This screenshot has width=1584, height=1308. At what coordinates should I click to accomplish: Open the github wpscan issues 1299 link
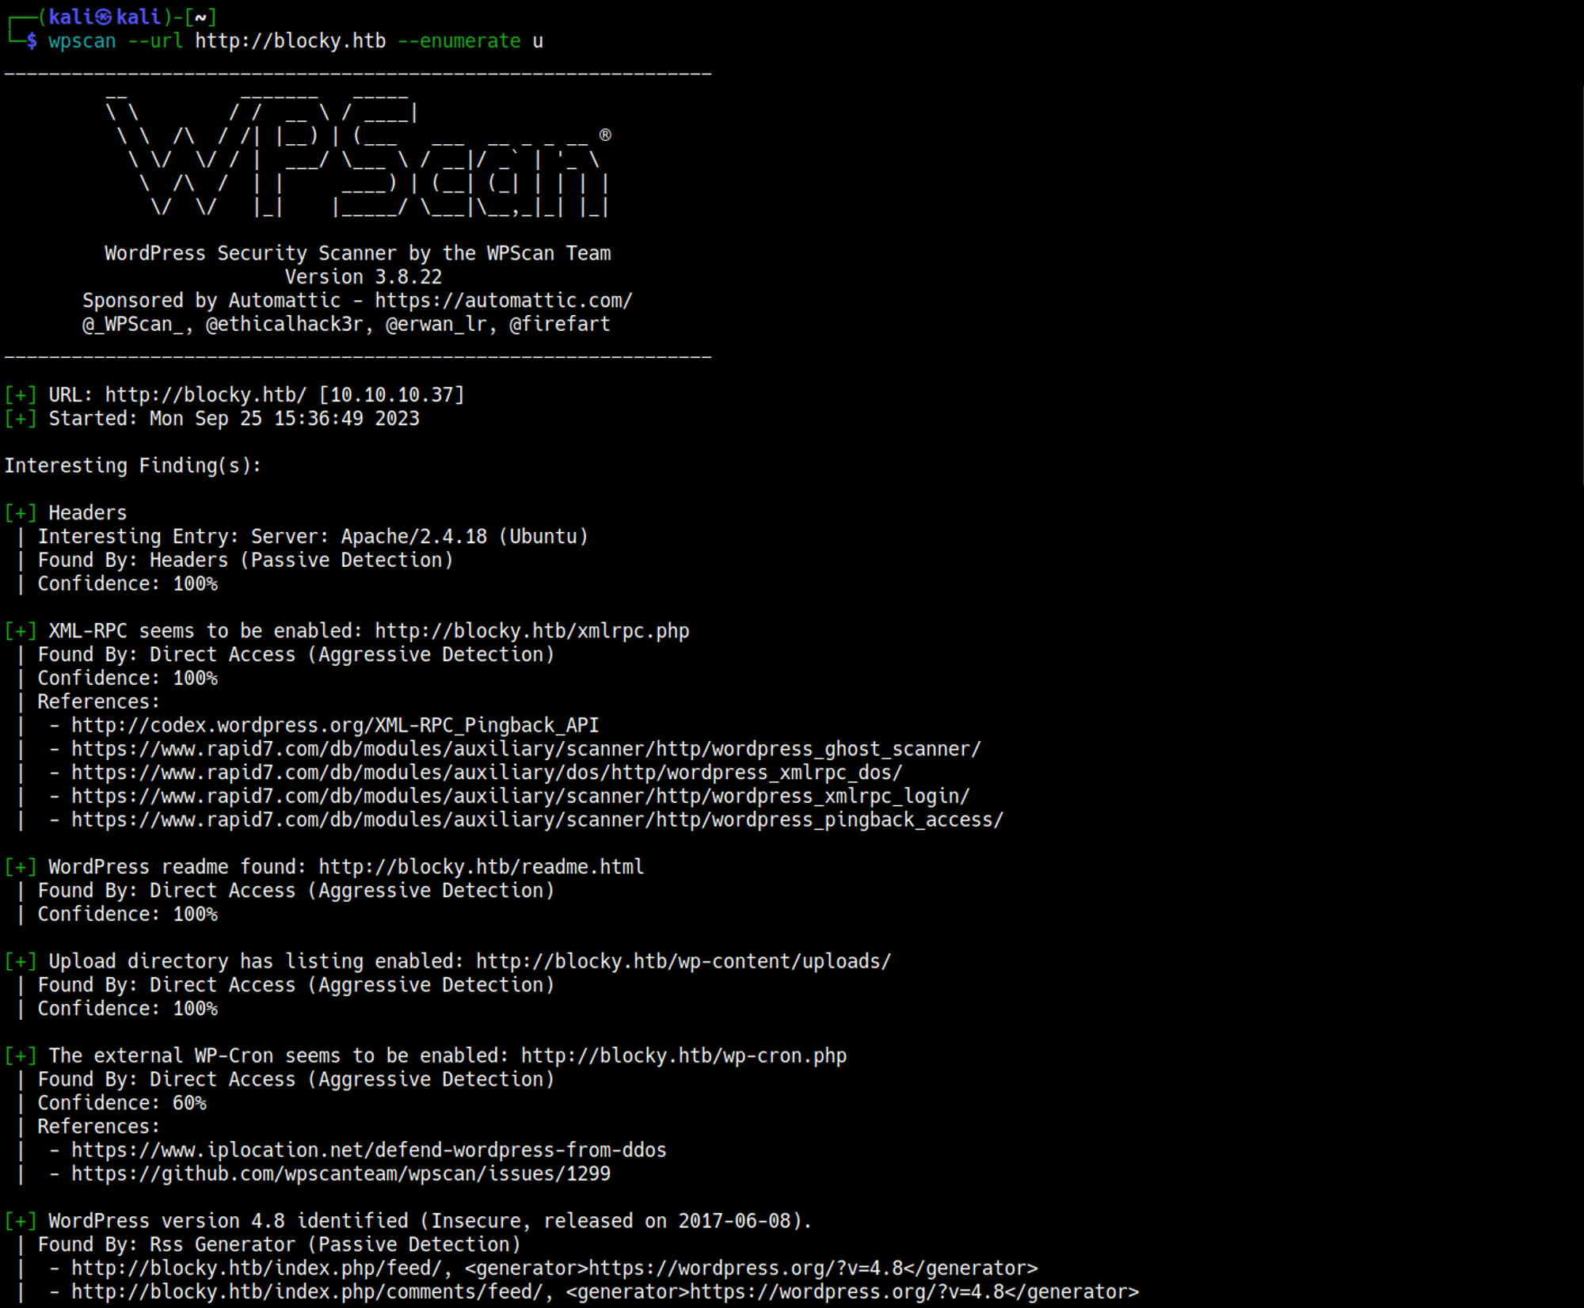(x=341, y=1173)
